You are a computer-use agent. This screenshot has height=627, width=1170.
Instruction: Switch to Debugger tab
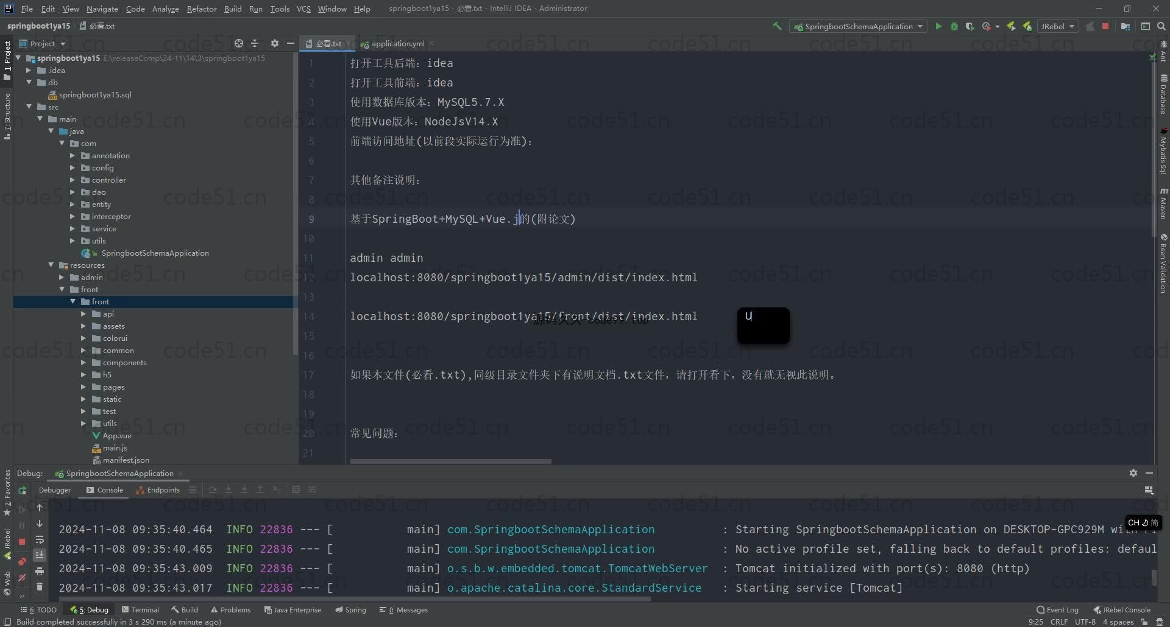54,490
